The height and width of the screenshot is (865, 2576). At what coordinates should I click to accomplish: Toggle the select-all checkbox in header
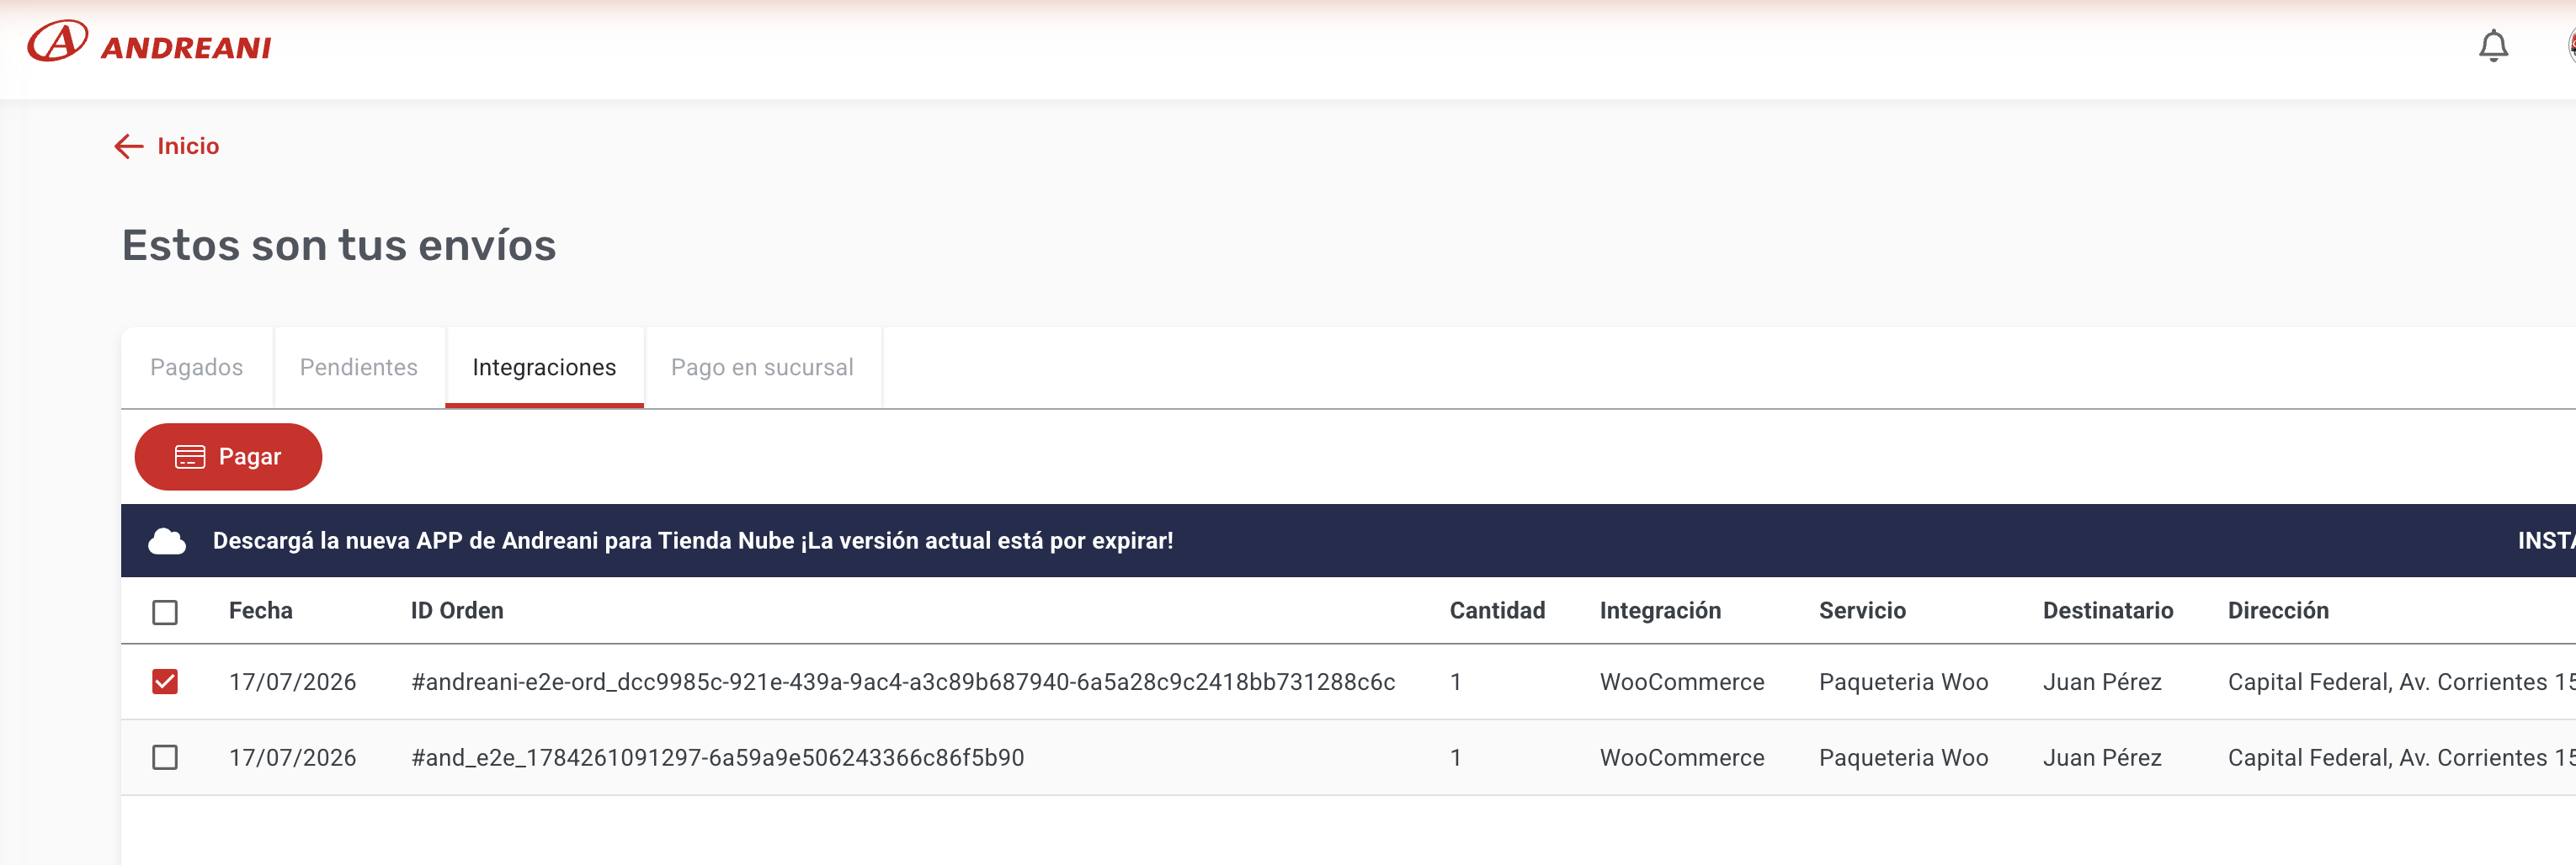coord(165,611)
